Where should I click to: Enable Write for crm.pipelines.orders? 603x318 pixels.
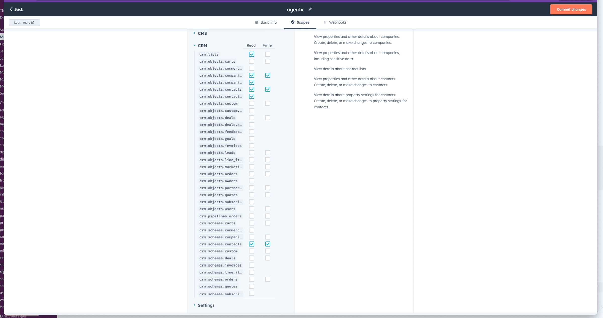click(x=268, y=216)
